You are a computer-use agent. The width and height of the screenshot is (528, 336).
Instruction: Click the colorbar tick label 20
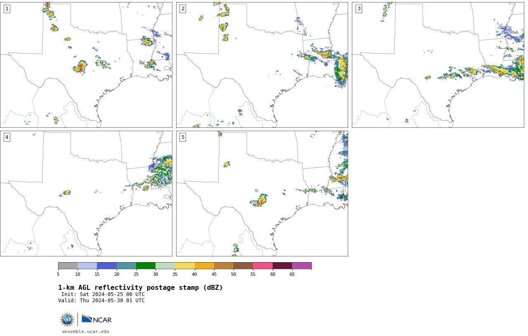tap(117, 274)
